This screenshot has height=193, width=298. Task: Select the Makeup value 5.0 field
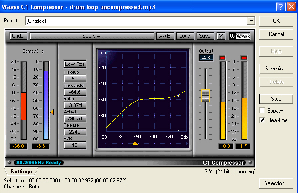[75, 79]
